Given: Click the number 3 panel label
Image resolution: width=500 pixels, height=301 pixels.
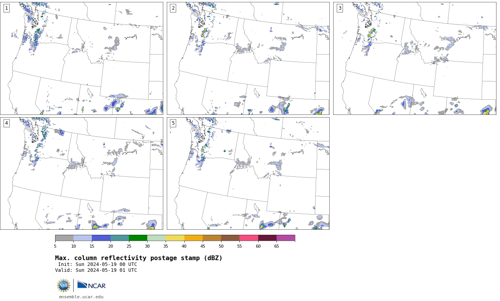Looking at the screenshot, I should click(x=340, y=8).
